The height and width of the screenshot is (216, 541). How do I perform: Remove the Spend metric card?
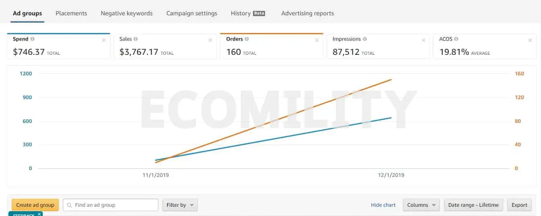[104, 40]
